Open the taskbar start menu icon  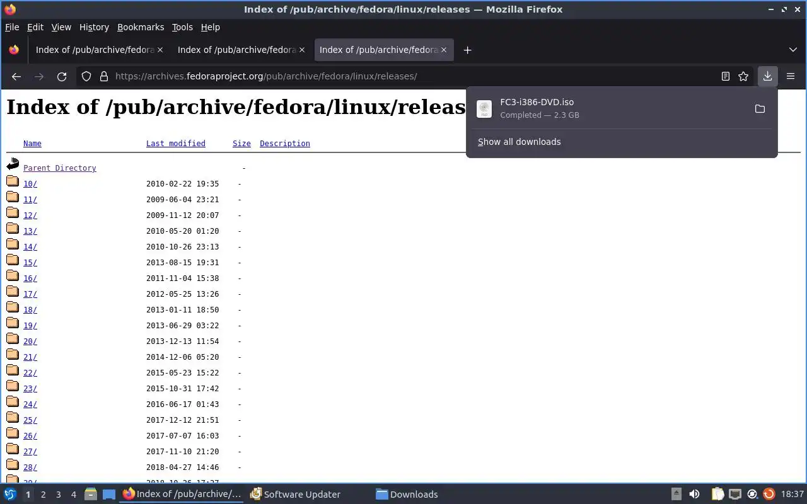[x=10, y=495]
